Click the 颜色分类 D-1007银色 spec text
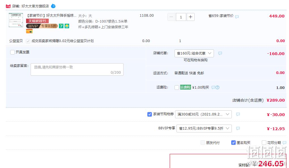Viewport: 289px width, 168px height. coord(103,24)
